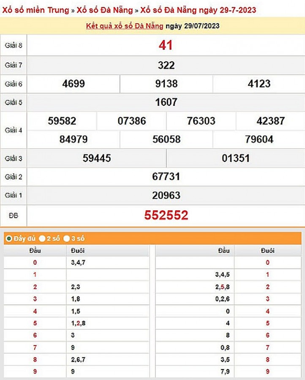305x380 pixels.
Task: Click the Giải 7 result 322
Action: 166,65
